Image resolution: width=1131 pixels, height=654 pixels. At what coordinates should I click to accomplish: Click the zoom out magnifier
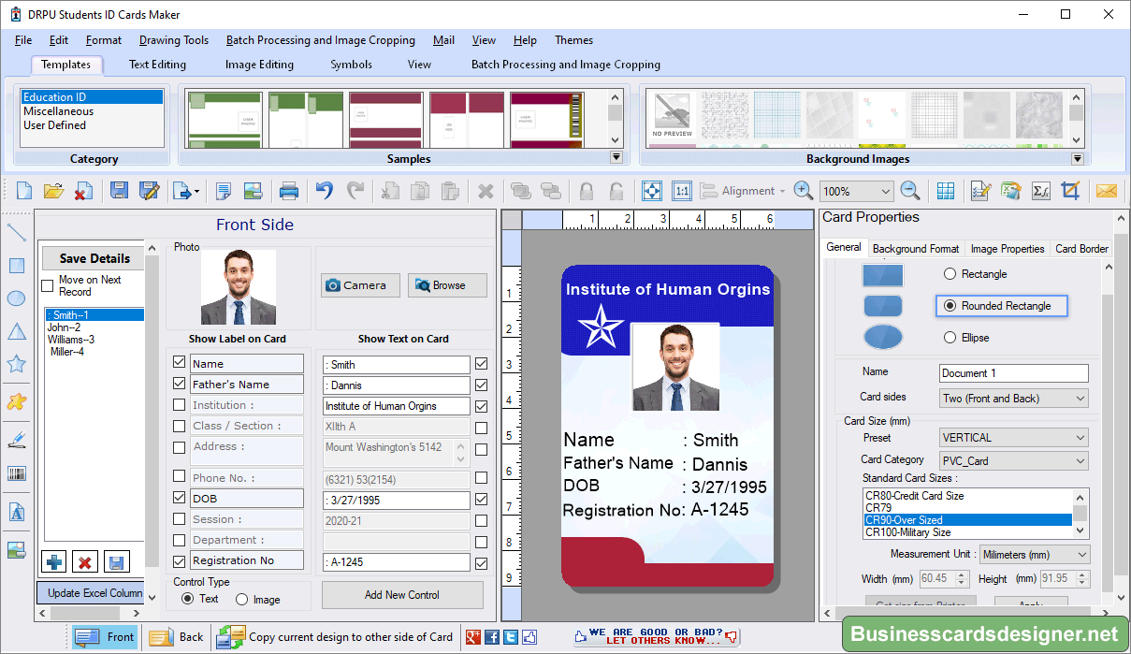909,191
